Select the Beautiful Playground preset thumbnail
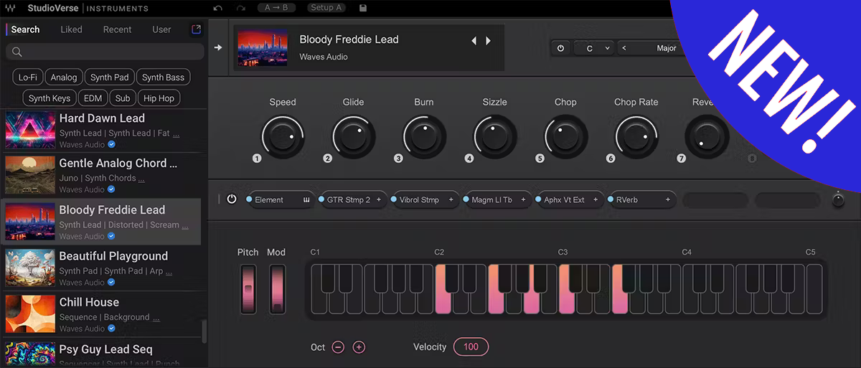The image size is (861, 368). click(30, 268)
